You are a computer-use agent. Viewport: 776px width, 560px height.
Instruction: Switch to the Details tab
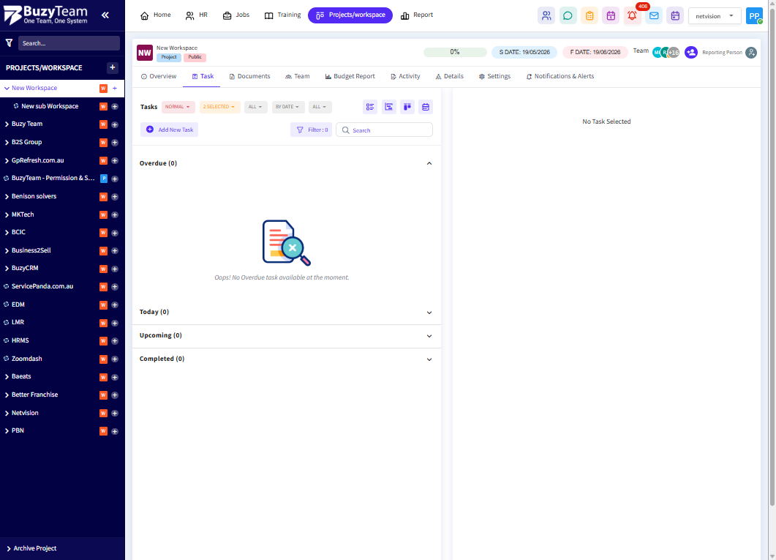point(449,76)
